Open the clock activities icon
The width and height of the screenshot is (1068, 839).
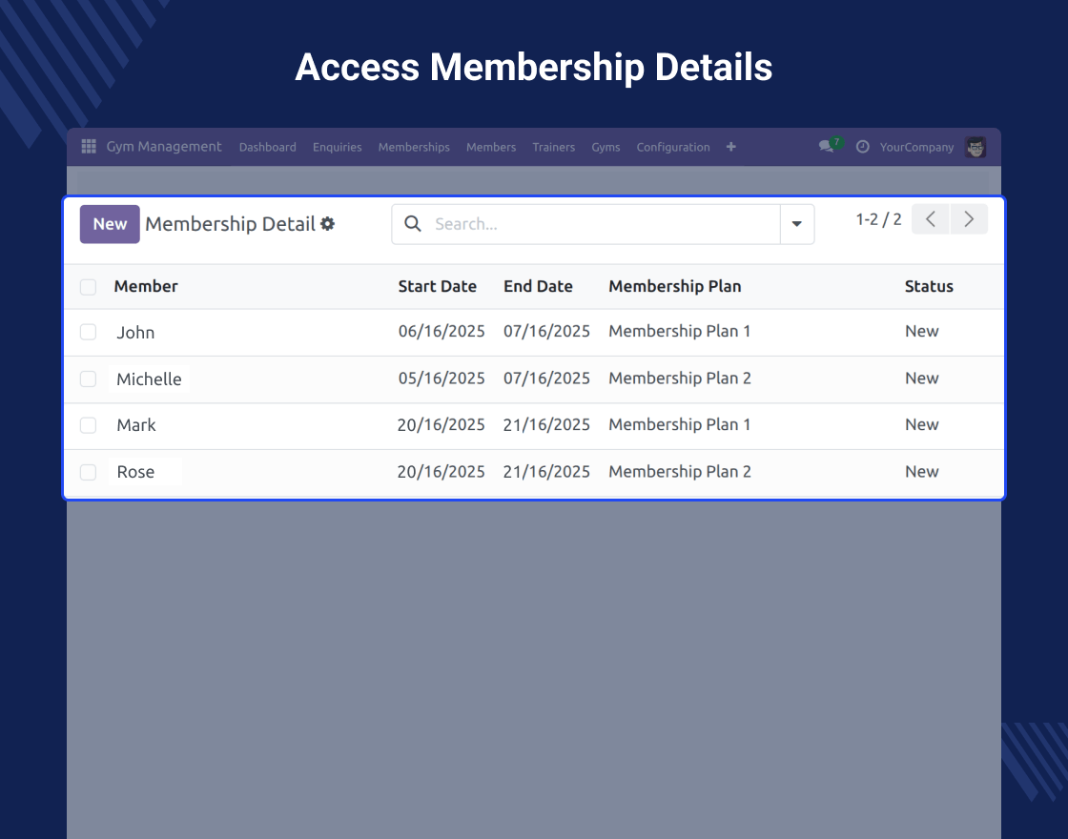tap(863, 147)
